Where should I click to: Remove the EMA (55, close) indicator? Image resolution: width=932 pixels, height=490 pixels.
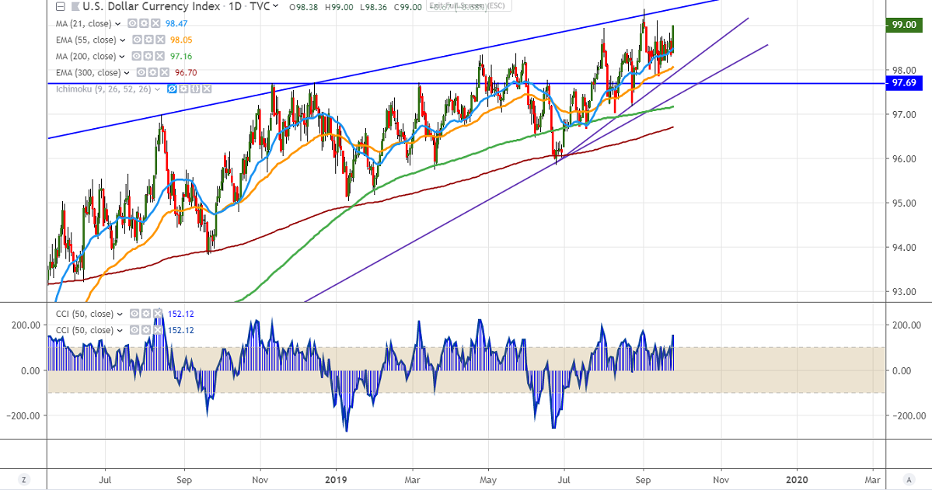tap(160, 40)
